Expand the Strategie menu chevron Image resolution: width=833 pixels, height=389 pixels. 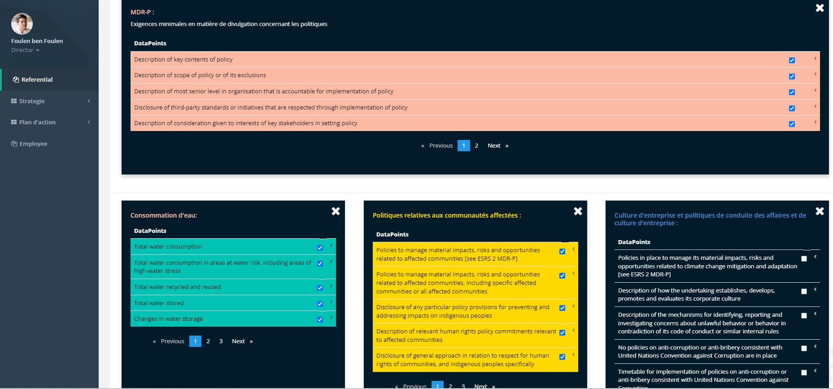(x=89, y=101)
